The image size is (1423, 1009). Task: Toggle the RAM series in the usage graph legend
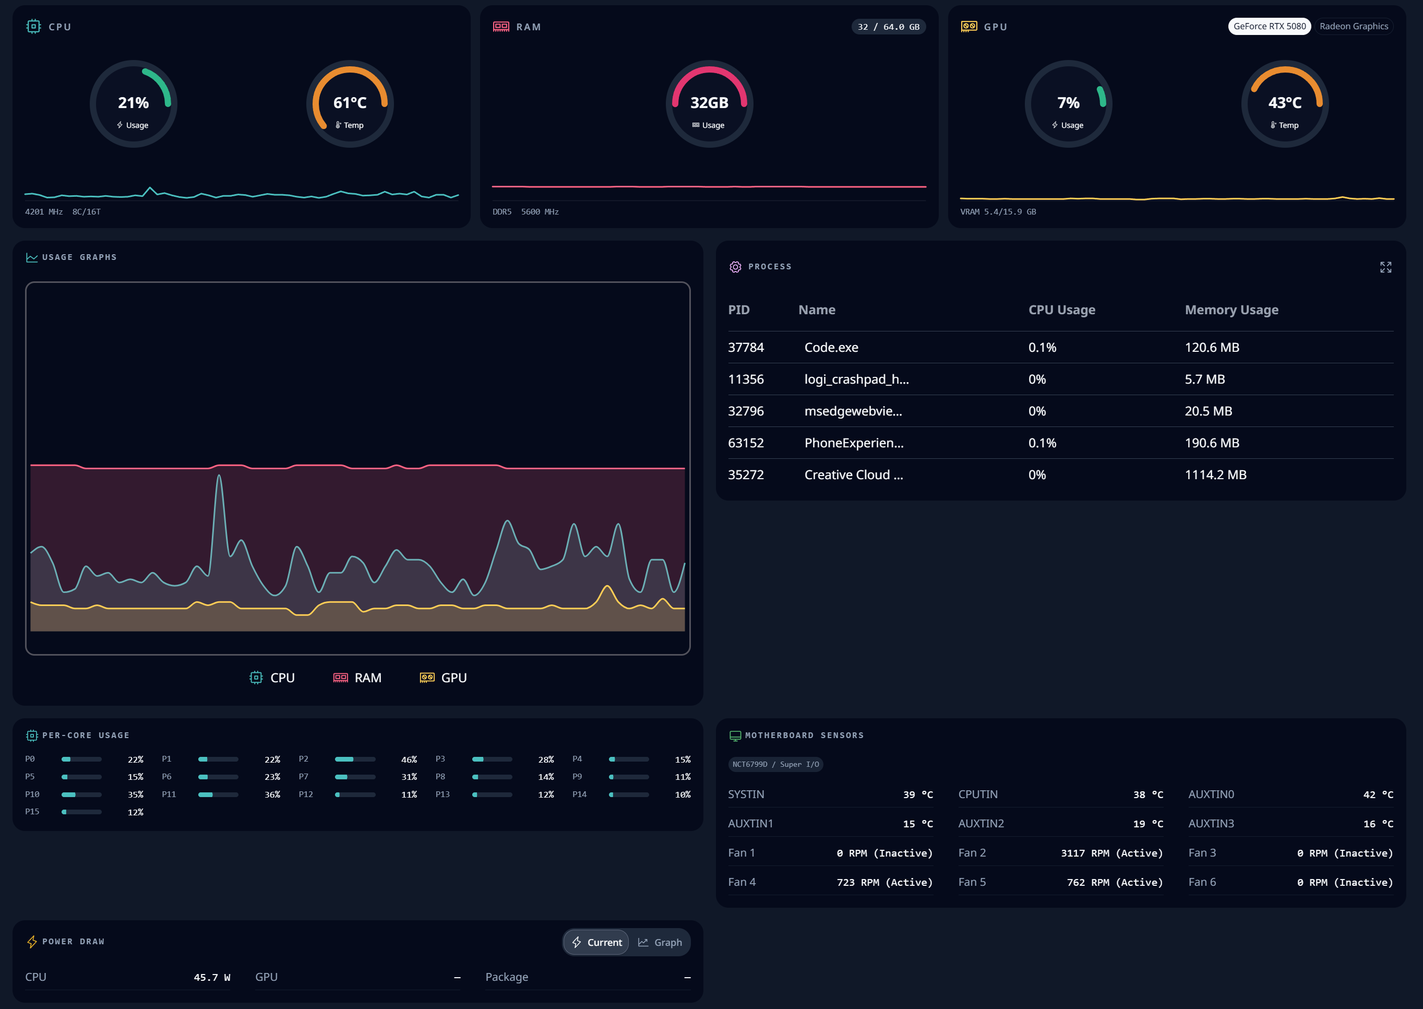click(357, 677)
